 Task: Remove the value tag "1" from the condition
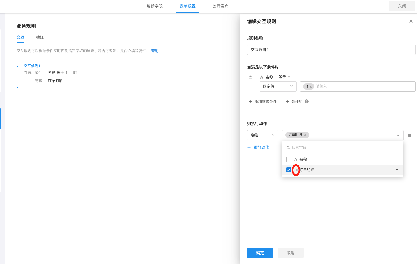(311, 87)
